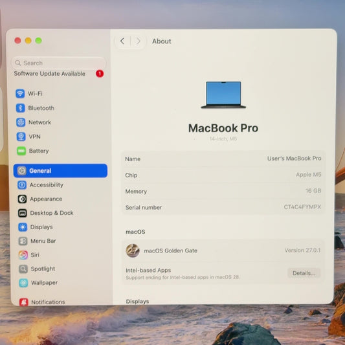
Task: Click the Accessibility icon
Action: tap(22, 185)
